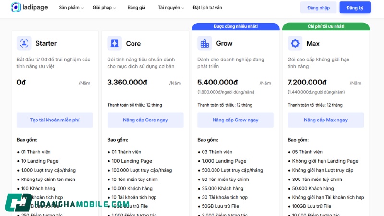The image size is (384, 216).
Task: Click 10 Tên miền tùy chỉnh
Action: [x=135, y=179]
